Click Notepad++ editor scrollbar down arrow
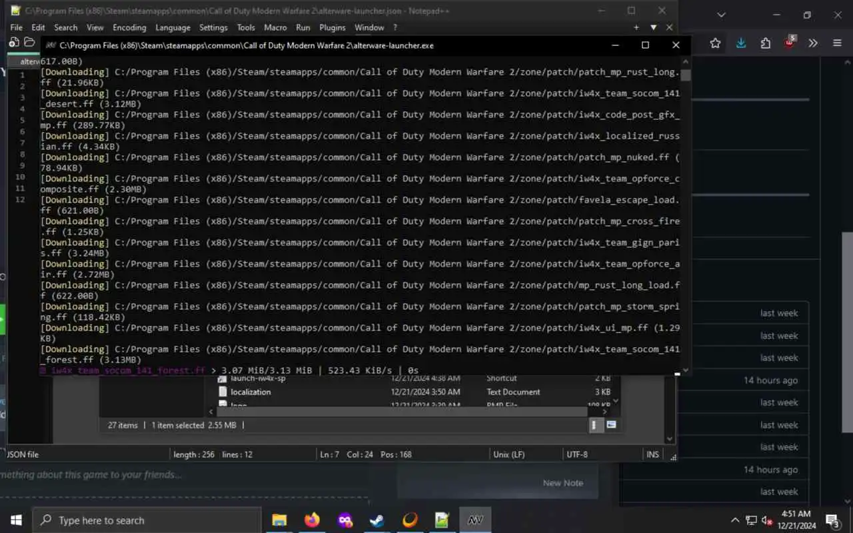 (x=670, y=438)
